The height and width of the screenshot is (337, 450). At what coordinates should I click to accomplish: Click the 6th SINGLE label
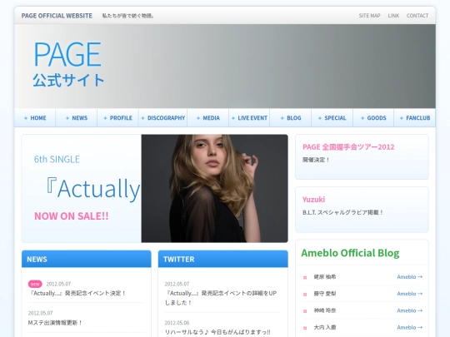coord(57,159)
